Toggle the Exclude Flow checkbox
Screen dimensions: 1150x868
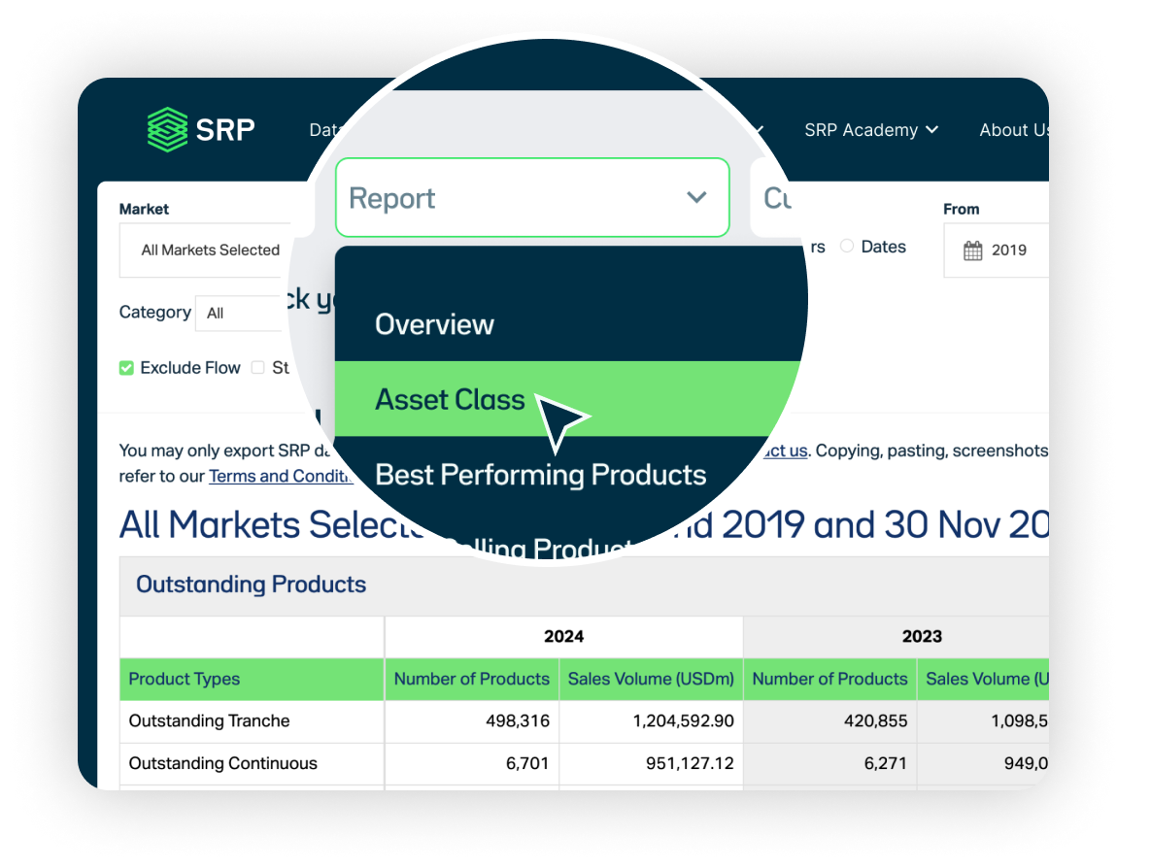[127, 368]
